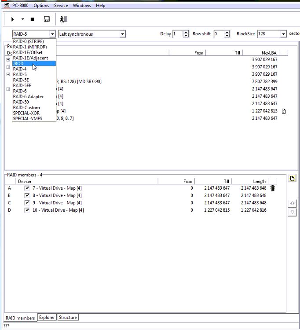Open the Left synchronous algorithm dropdown
The image size is (300, 330).
click(122, 34)
